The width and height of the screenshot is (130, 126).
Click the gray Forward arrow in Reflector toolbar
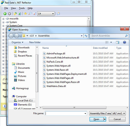click(9, 14)
